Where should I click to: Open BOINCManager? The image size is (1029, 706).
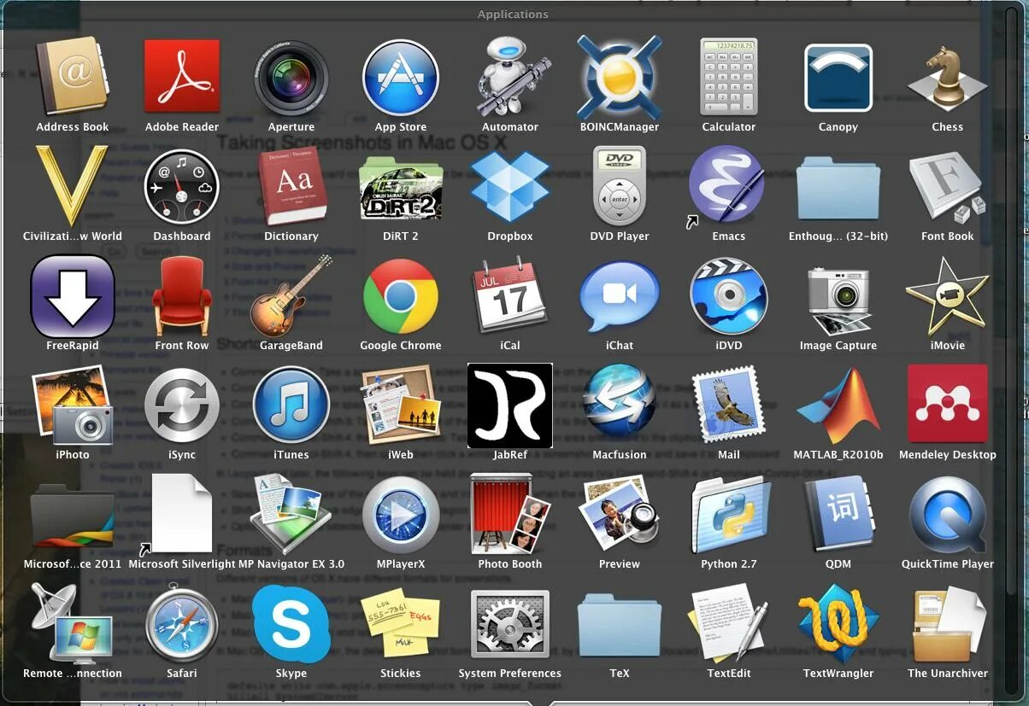620,77
